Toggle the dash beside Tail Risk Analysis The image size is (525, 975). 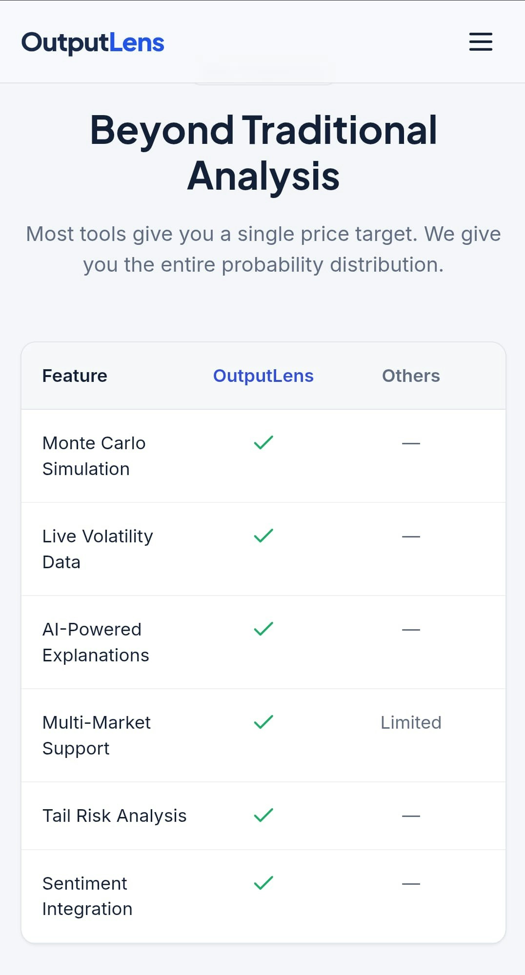411,815
